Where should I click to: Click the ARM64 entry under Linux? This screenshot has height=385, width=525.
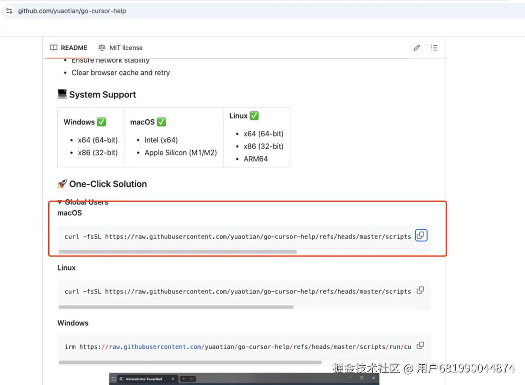(x=255, y=159)
